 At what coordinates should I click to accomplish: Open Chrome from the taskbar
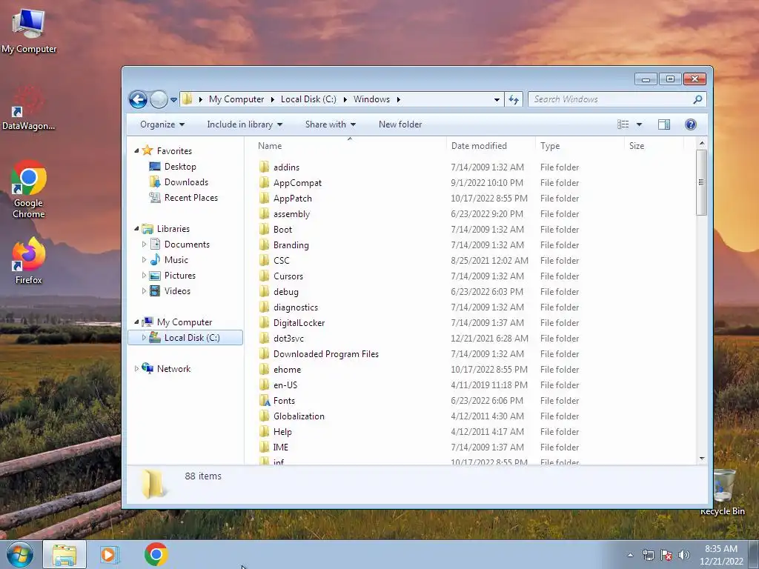tap(156, 554)
